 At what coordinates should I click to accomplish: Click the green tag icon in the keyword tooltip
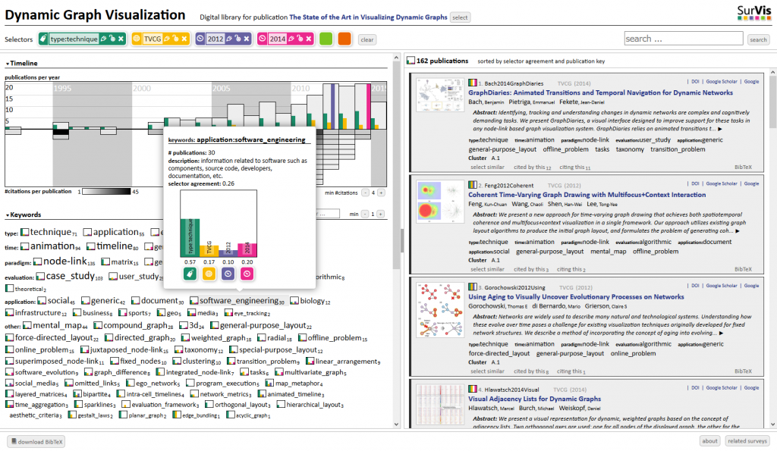pos(190,274)
